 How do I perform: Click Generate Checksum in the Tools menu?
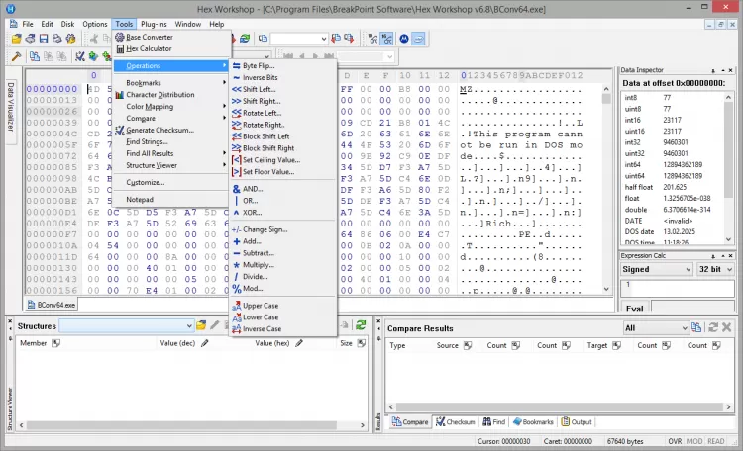[x=159, y=130]
